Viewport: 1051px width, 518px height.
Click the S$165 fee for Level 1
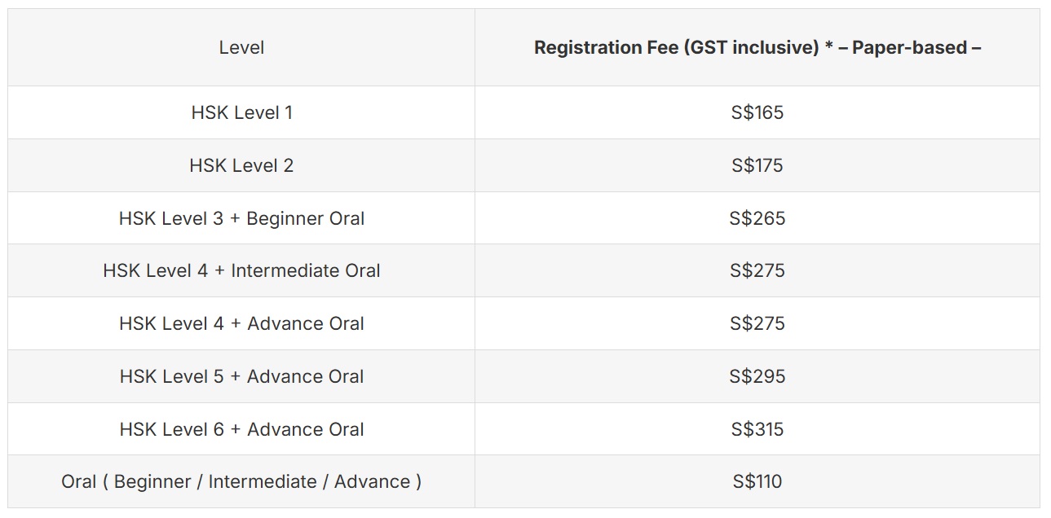757,113
